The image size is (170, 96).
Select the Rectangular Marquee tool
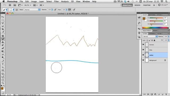point(3,20)
